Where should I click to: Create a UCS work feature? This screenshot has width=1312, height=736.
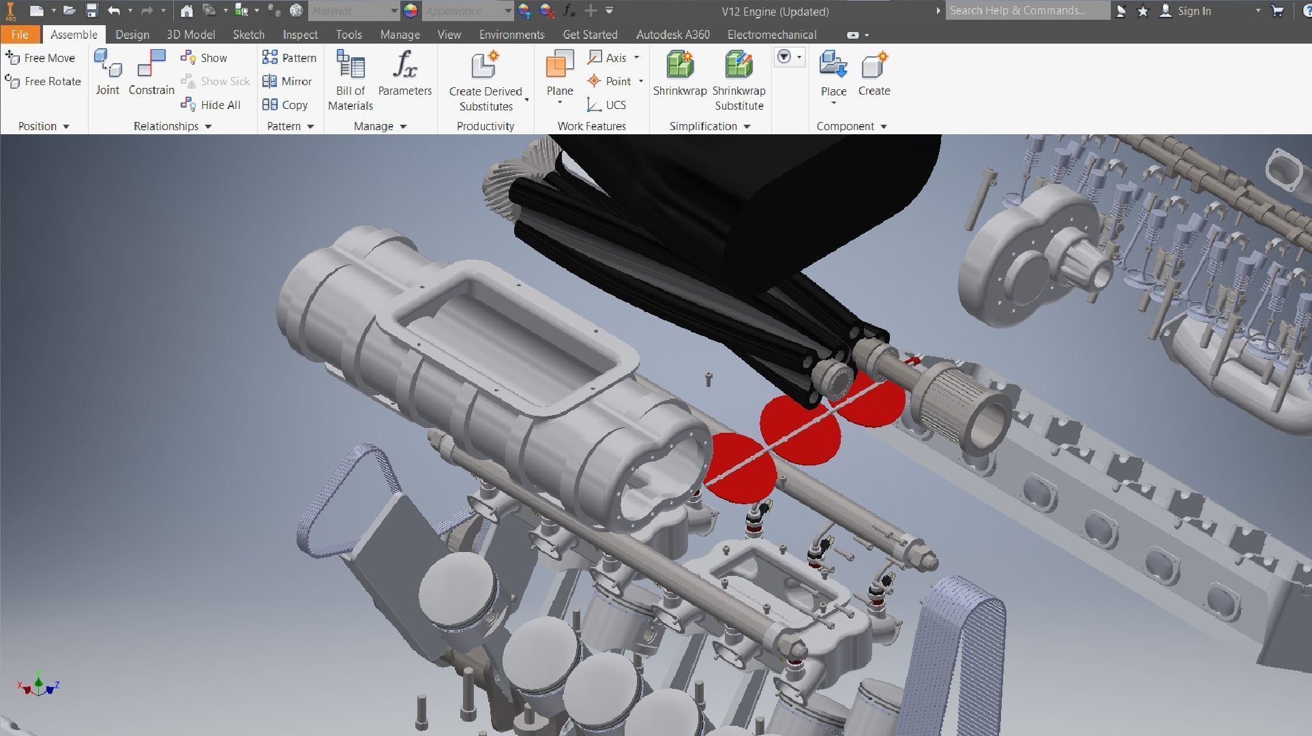(606, 104)
